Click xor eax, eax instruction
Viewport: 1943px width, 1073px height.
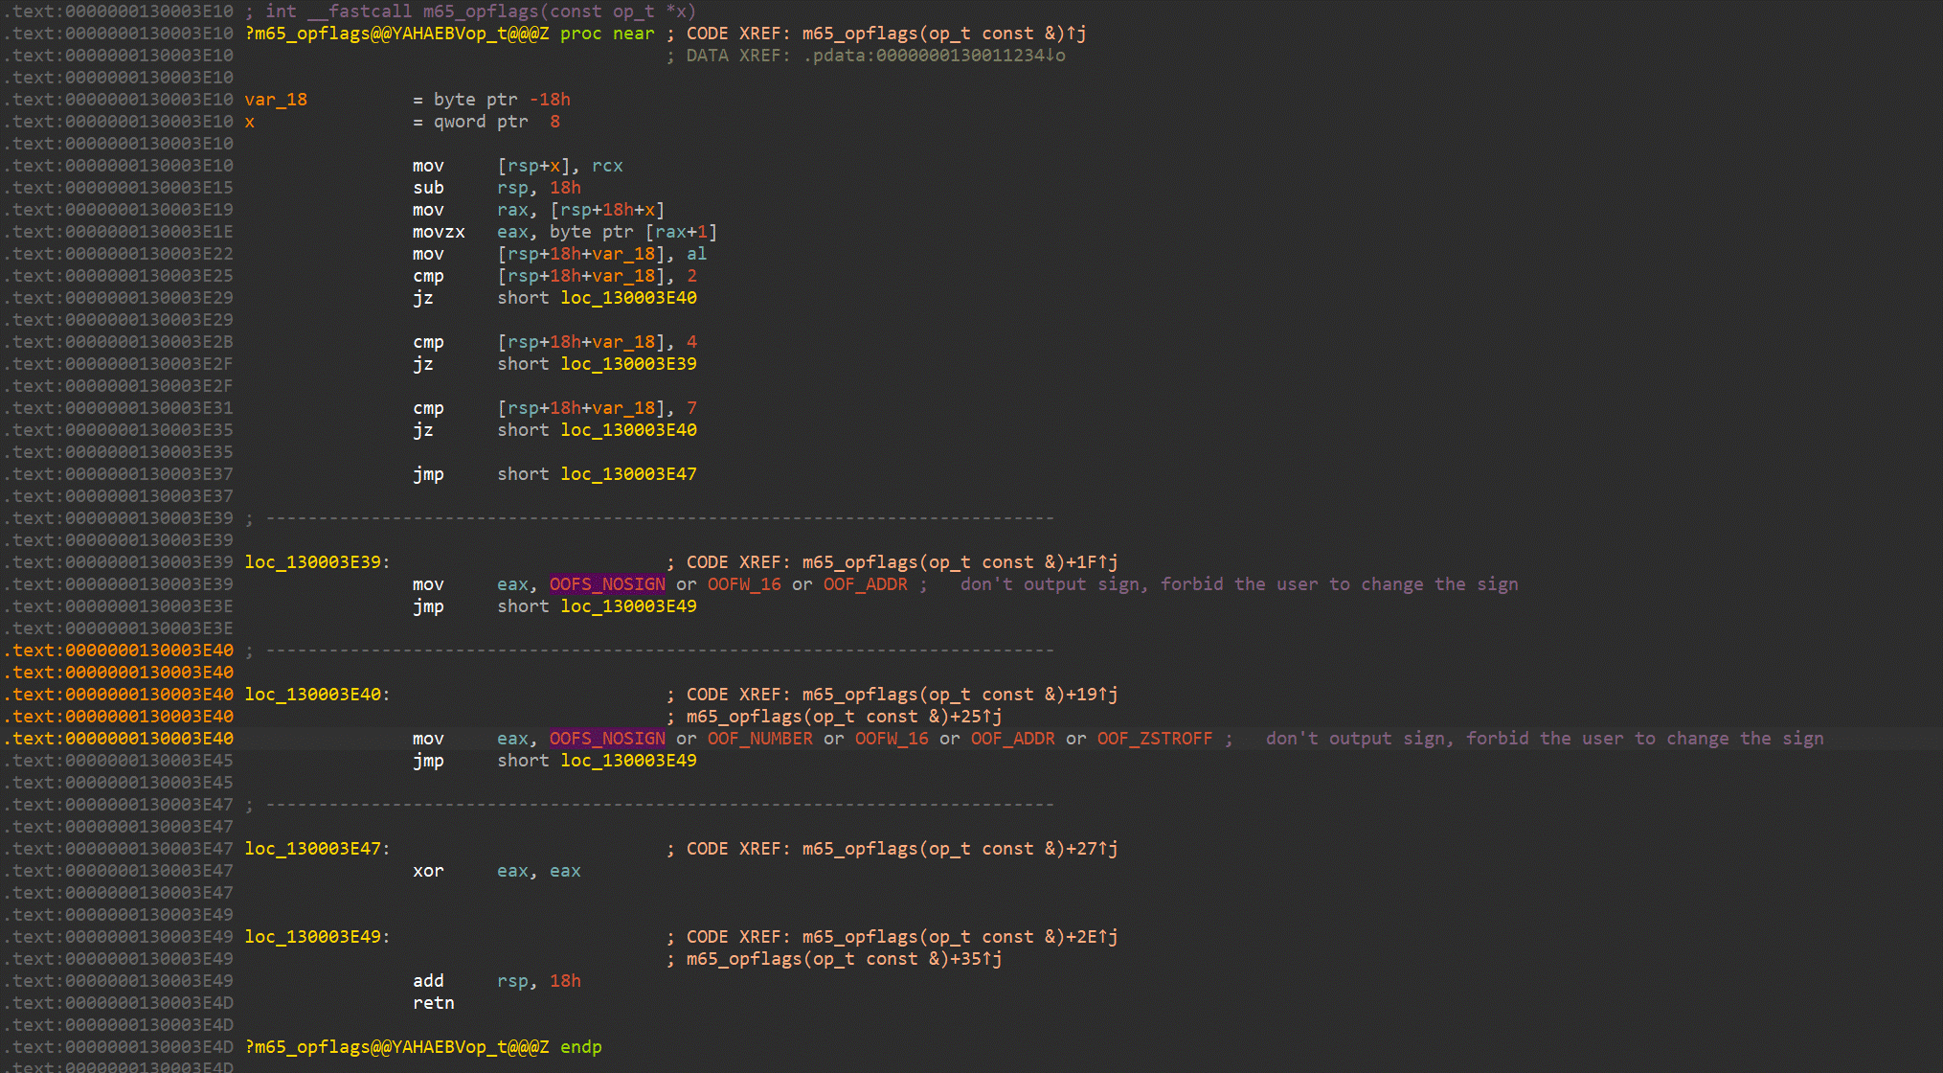pyautogui.click(x=428, y=871)
